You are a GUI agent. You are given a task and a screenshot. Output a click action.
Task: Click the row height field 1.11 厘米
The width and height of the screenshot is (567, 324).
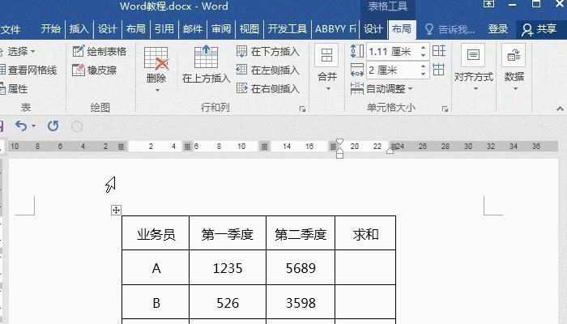(x=392, y=52)
